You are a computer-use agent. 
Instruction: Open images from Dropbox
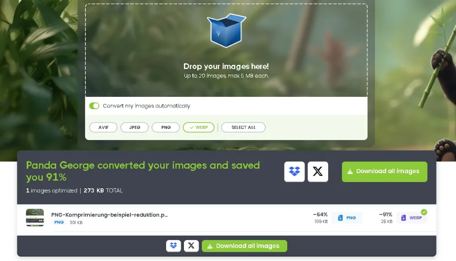coord(294,171)
